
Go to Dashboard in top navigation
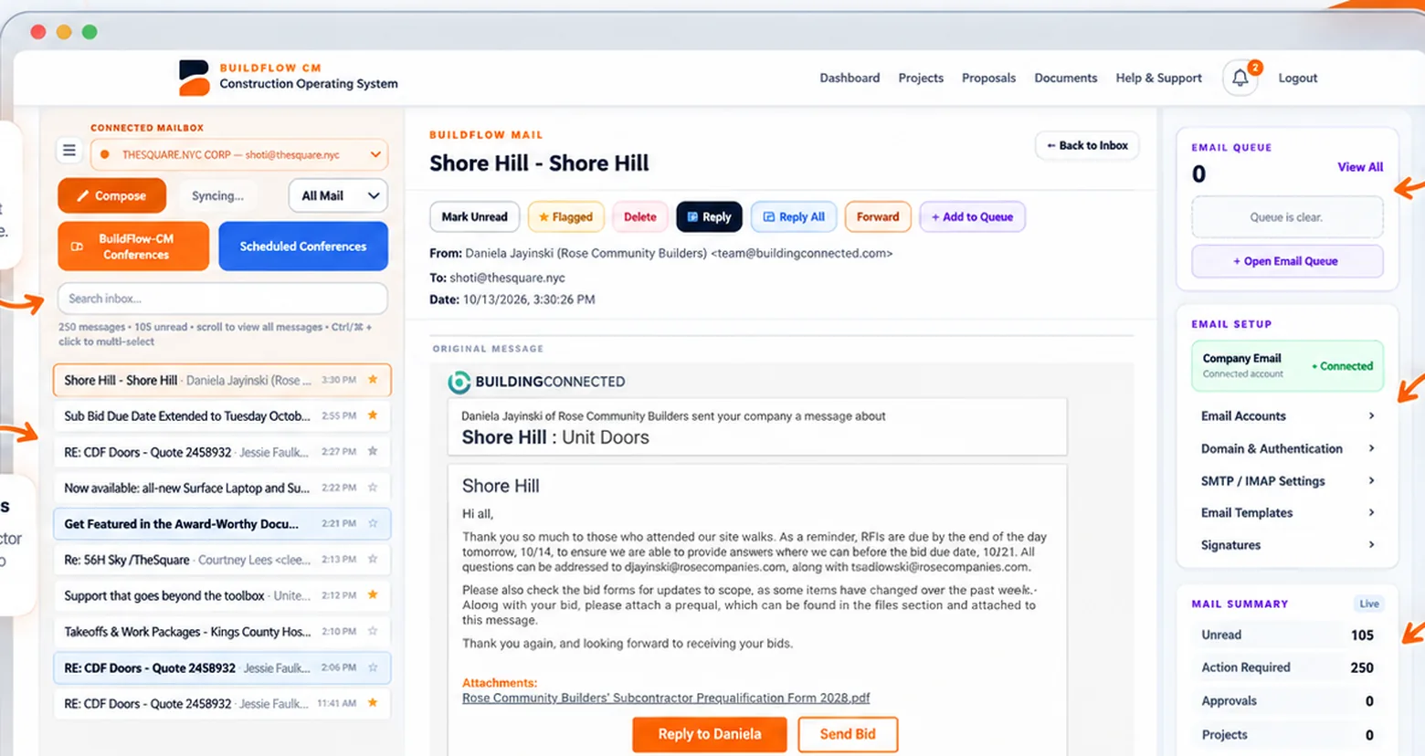coord(850,78)
